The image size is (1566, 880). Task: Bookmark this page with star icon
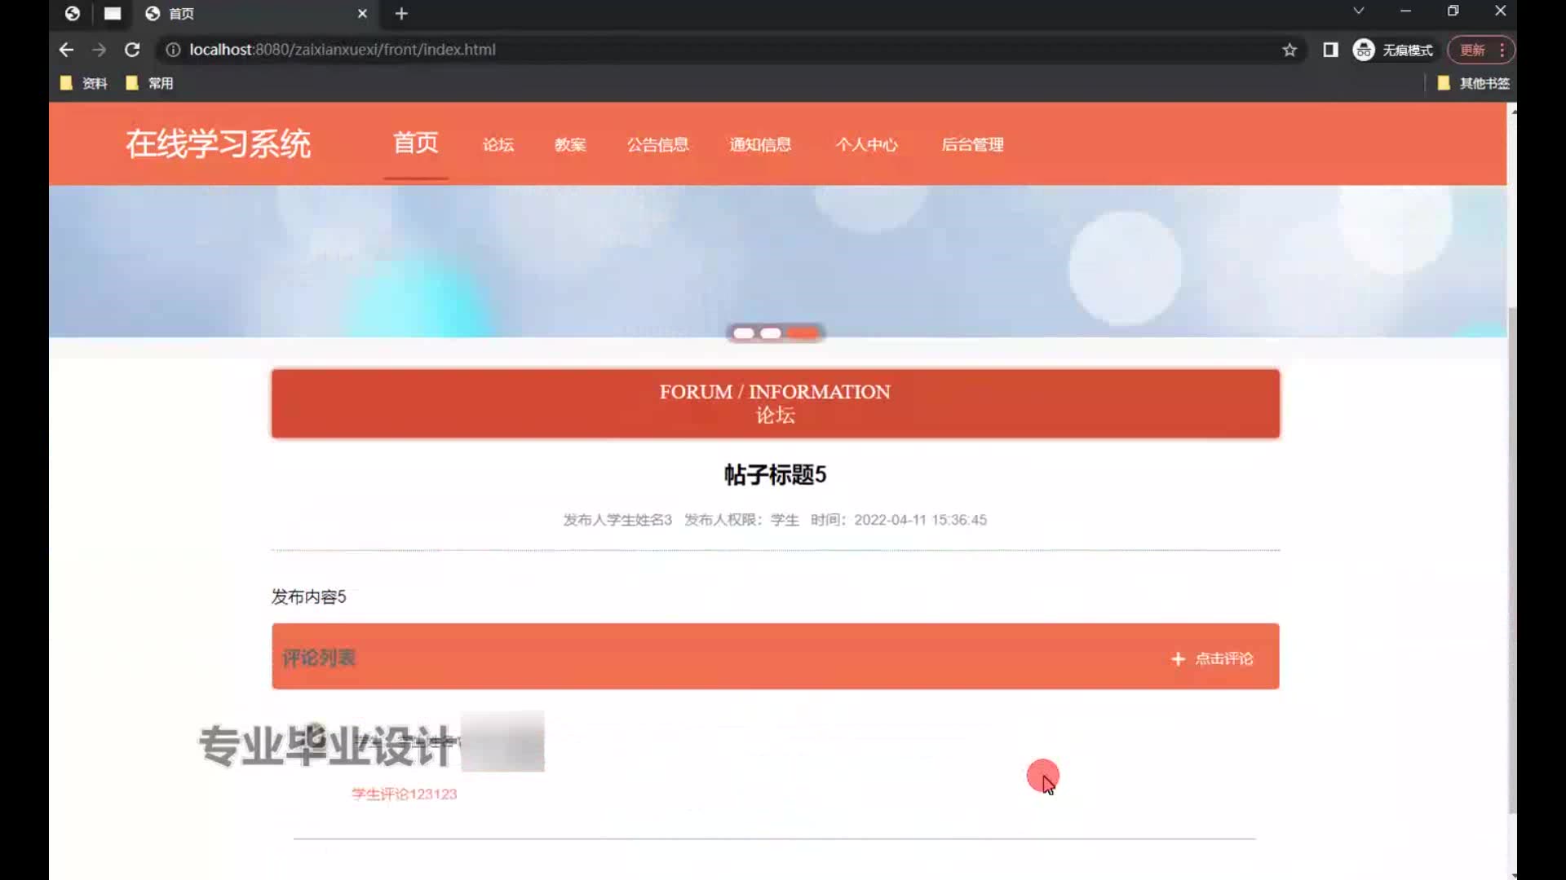coord(1290,50)
